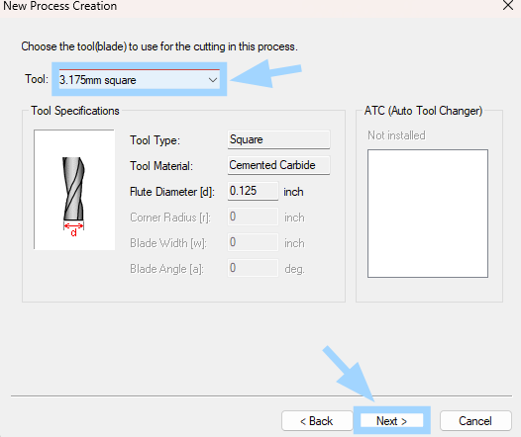The width and height of the screenshot is (521, 437).
Task: Click the 'Blade Width [w]:' label
Action: pyautogui.click(x=168, y=243)
